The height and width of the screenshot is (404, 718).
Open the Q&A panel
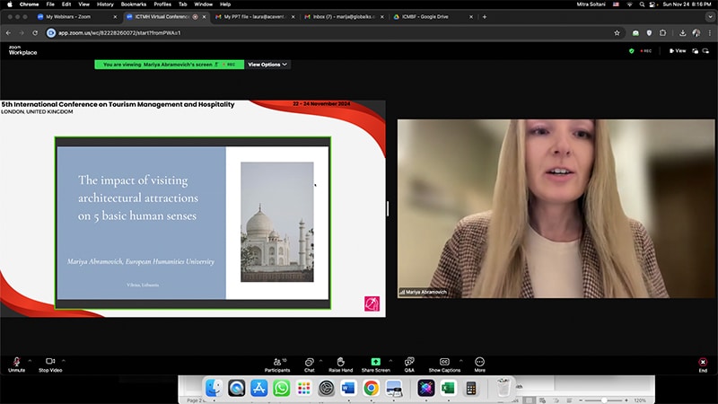coord(409,361)
